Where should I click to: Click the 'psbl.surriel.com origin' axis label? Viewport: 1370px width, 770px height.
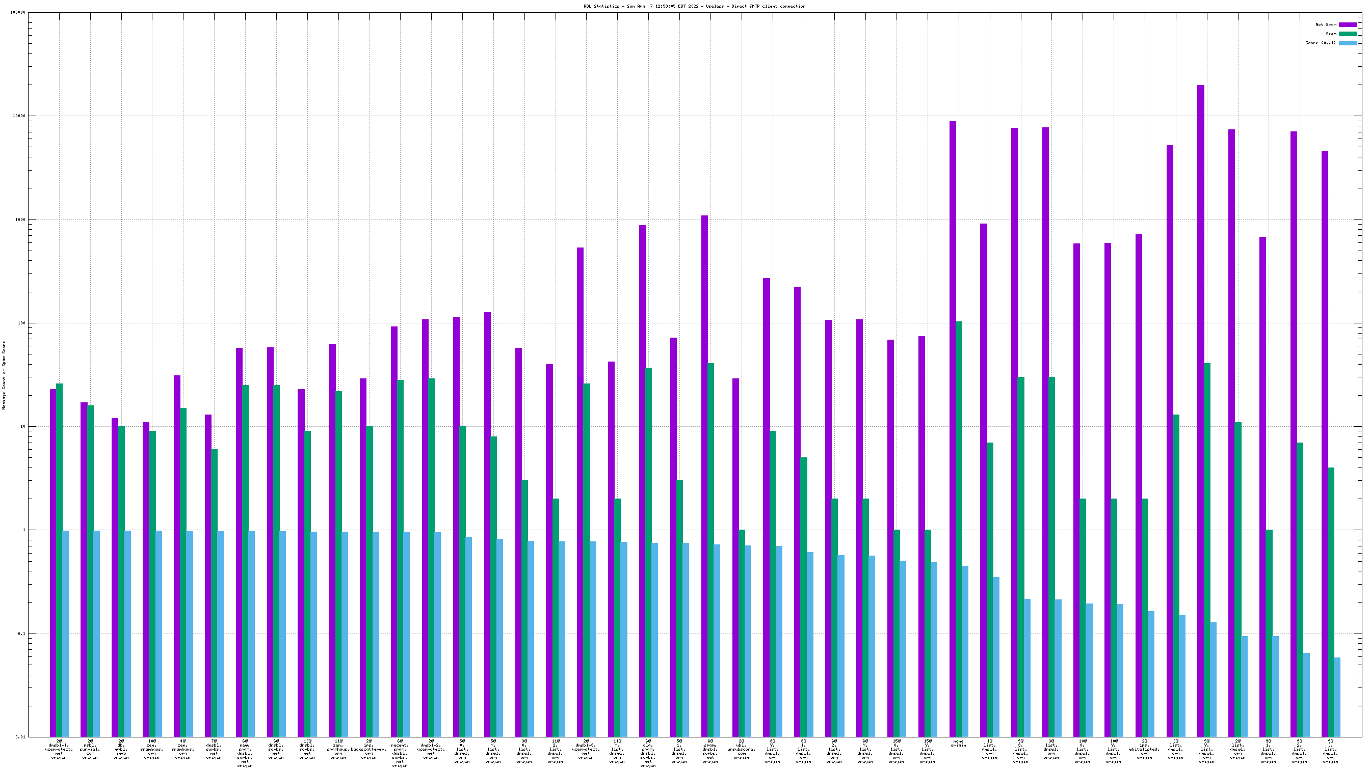click(x=90, y=749)
